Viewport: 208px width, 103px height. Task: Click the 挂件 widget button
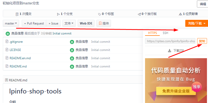point(104,23)
